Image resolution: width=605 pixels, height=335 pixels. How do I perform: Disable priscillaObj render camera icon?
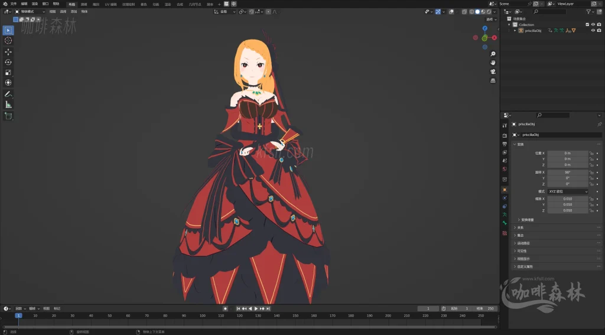pos(599,31)
